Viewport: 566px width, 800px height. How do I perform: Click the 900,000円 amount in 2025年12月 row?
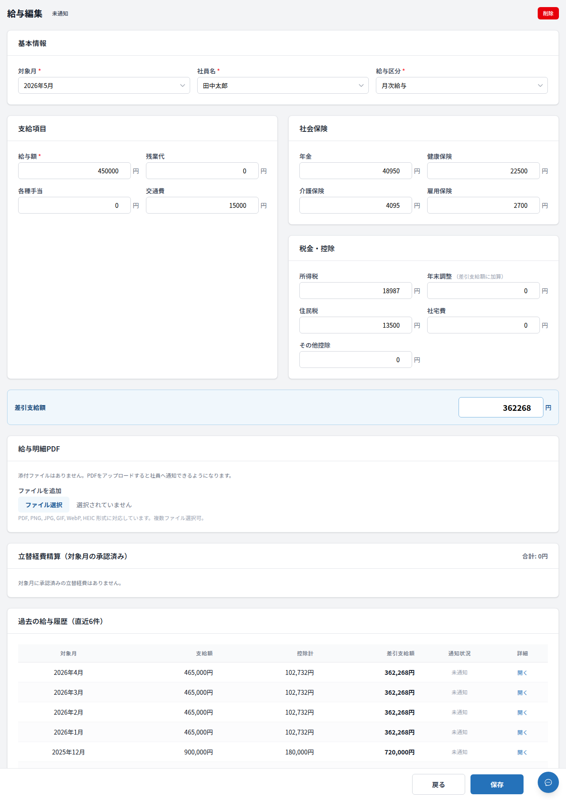pos(199,752)
